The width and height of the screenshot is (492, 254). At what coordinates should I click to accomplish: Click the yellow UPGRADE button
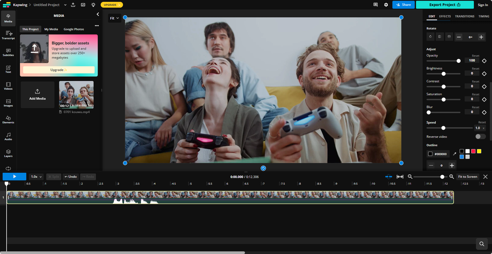[x=112, y=5]
